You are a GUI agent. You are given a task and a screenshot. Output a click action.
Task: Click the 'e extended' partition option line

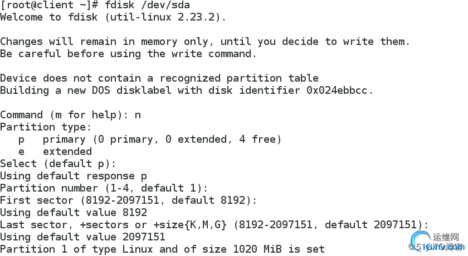coord(55,152)
